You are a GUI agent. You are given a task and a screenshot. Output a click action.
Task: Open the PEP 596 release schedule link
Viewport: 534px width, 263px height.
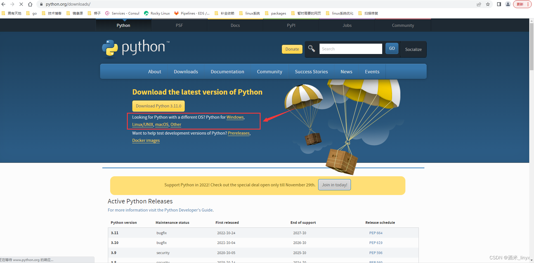click(376, 253)
